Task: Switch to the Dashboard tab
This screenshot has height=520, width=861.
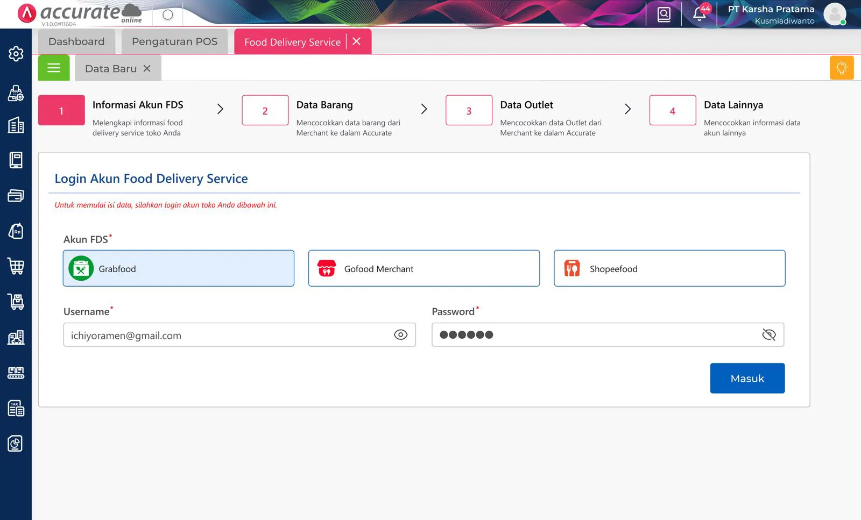Action: pos(76,42)
